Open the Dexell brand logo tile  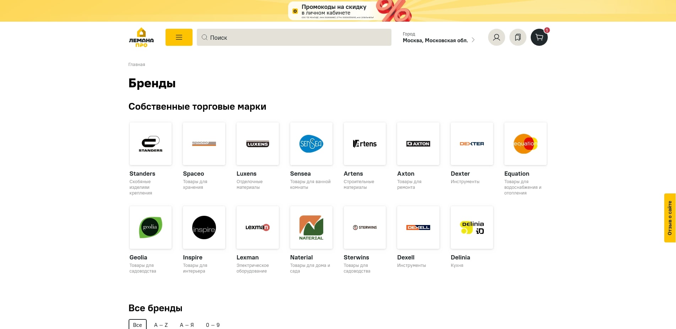[418, 227]
